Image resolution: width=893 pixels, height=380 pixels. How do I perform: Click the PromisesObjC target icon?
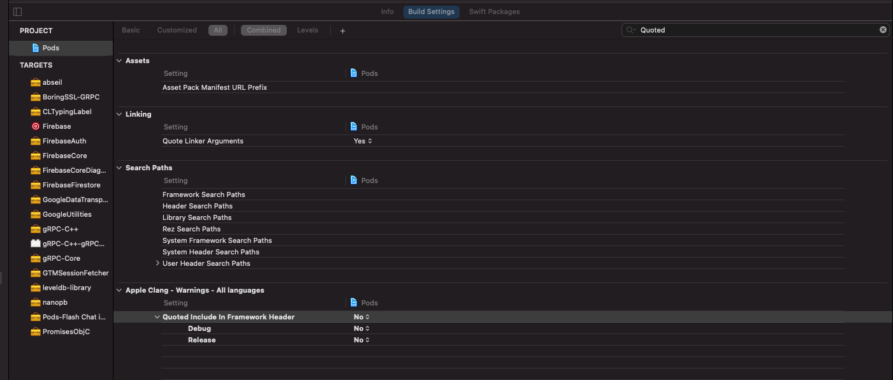(36, 332)
